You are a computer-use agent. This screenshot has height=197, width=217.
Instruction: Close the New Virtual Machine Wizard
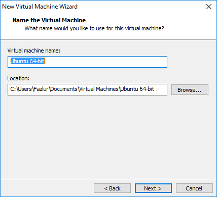tap(209, 7)
